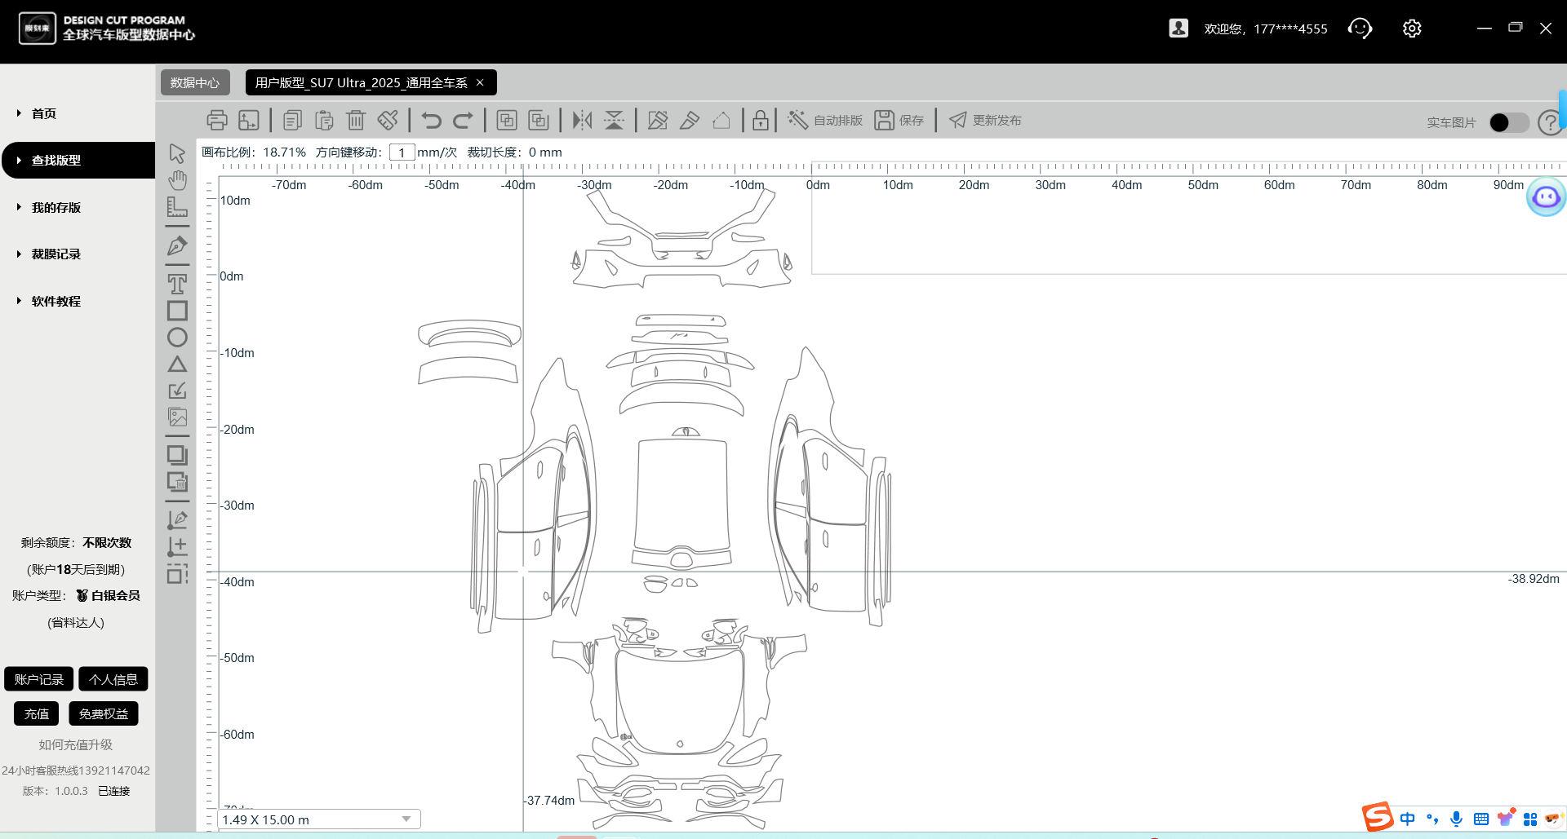Image resolution: width=1567 pixels, height=839 pixels.
Task: Select the Text tool
Action: [177, 284]
